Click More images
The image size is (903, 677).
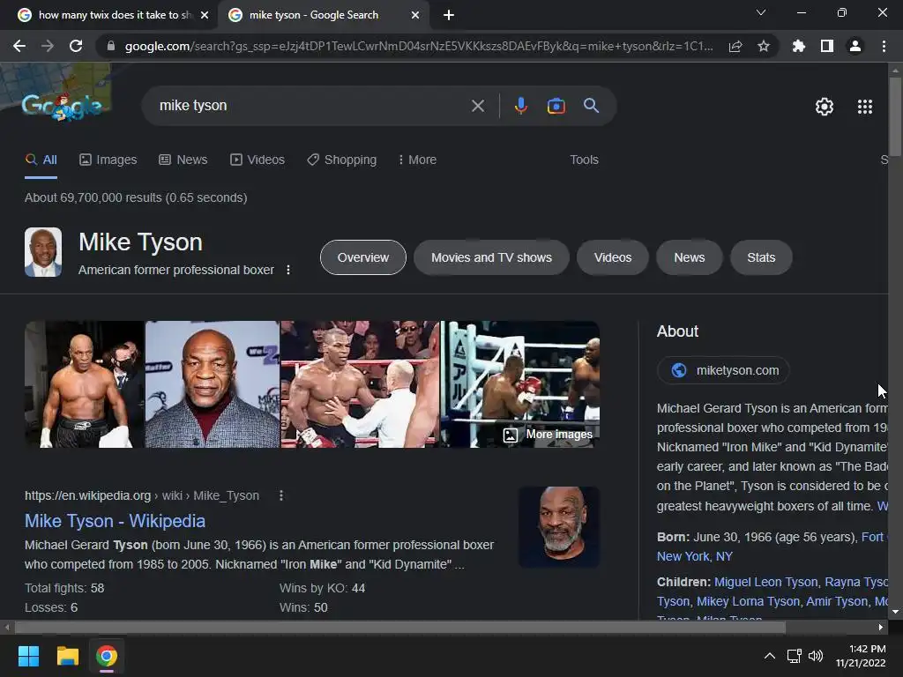tap(548, 435)
